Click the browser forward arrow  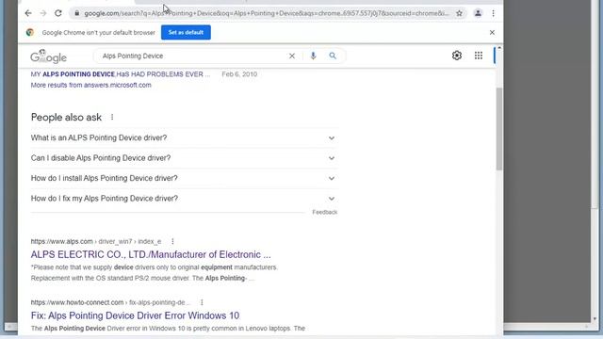point(43,13)
